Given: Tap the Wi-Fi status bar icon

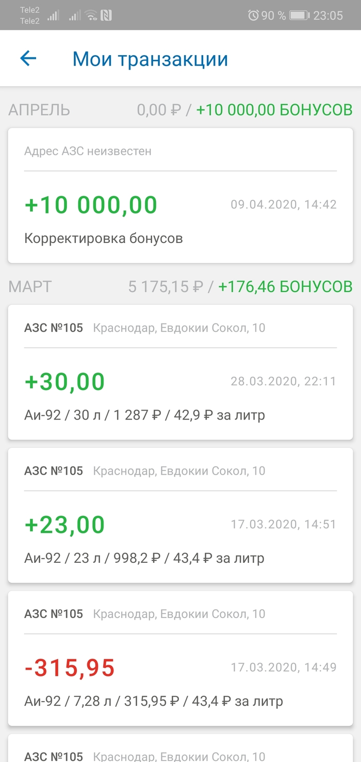Looking at the screenshot, I should point(91,15).
